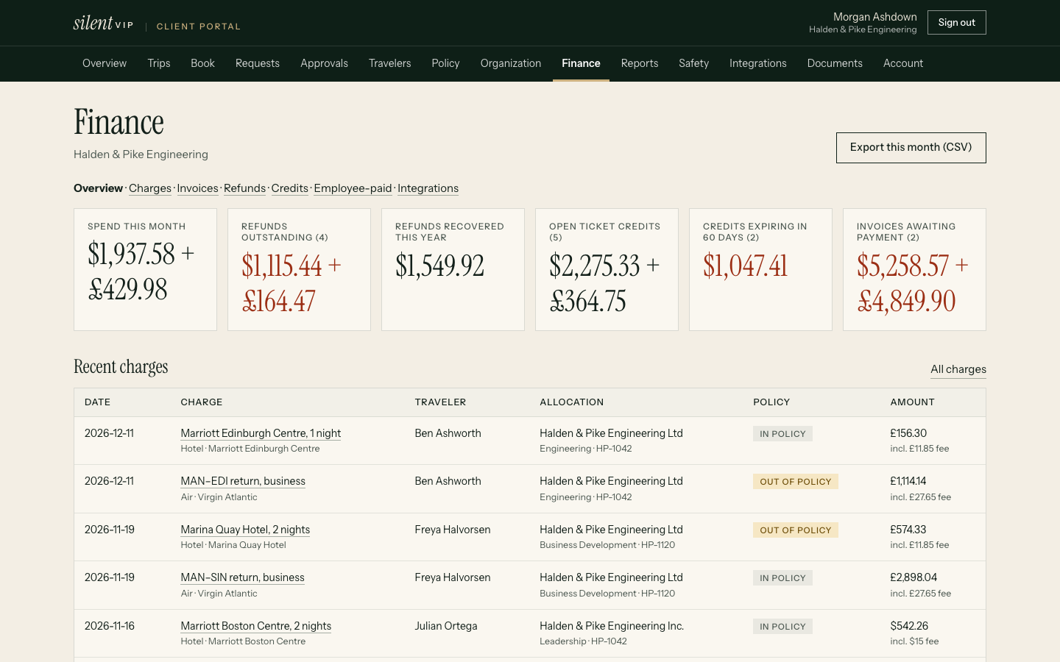The image size is (1060, 662).
Task: Open Marriott Edinburgh Centre, 1 night charge
Action: (x=261, y=433)
